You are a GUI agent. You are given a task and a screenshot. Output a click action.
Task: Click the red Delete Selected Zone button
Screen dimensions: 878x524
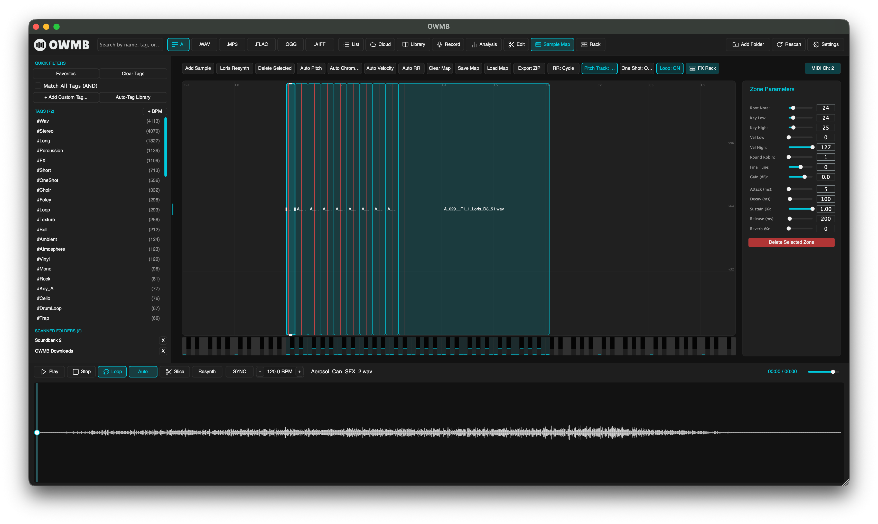point(791,242)
